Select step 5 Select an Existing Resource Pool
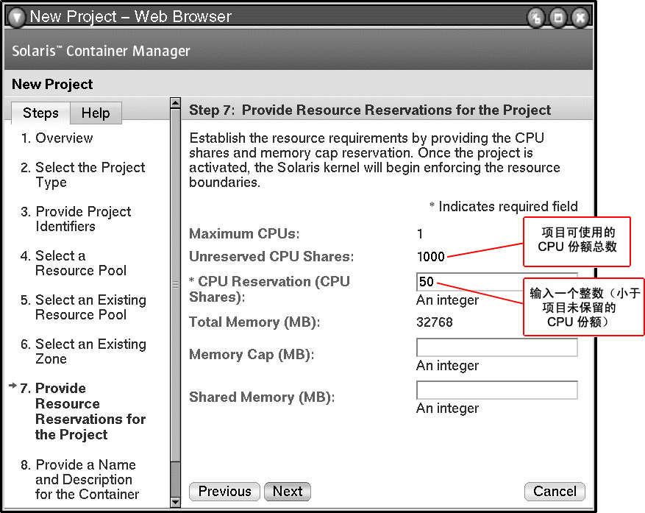Viewport: 645px width, 513px height. pyautogui.click(x=83, y=307)
